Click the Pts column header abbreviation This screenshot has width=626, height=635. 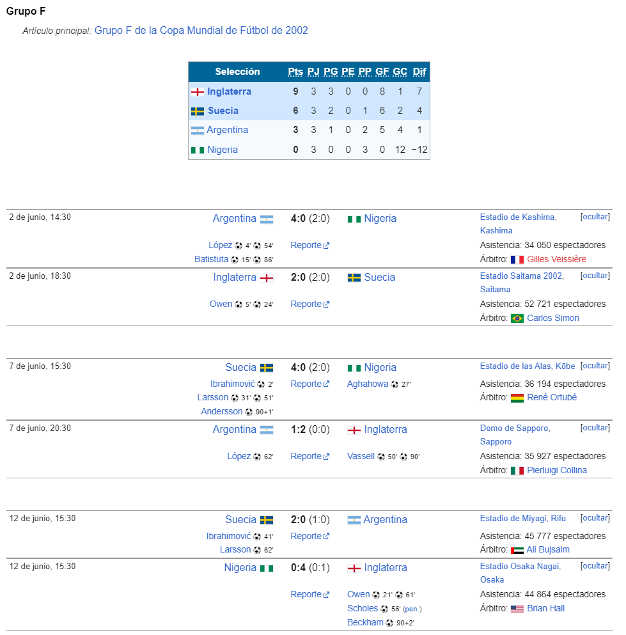pyautogui.click(x=295, y=72)
